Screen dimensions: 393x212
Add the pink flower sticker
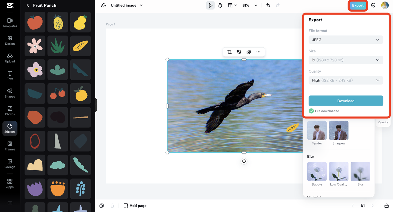(35, 46)
